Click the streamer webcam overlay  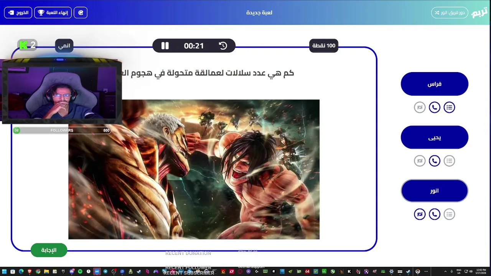[x=61, y=91]
